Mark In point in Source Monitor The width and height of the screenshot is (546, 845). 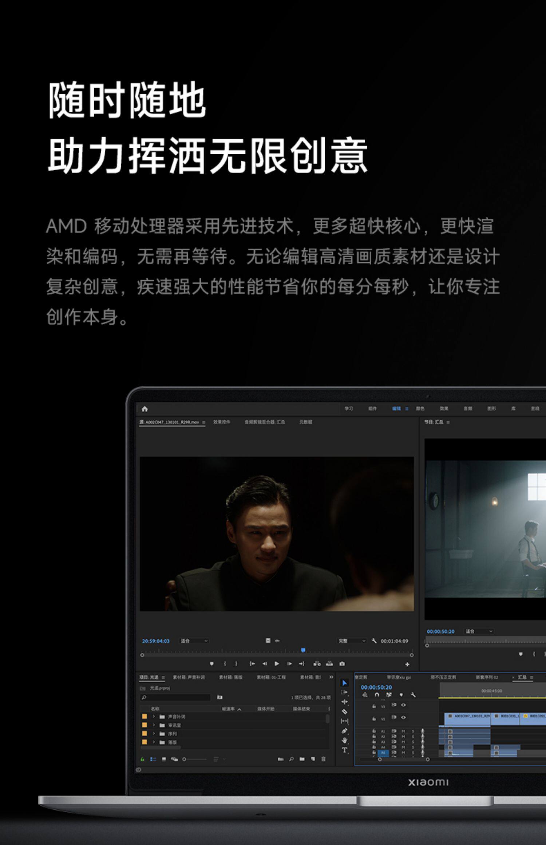[225, 664]
